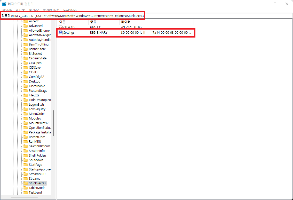Click the LogonStats folder icon
This screenshot has height=200, width=293.
tap(25, 105)
